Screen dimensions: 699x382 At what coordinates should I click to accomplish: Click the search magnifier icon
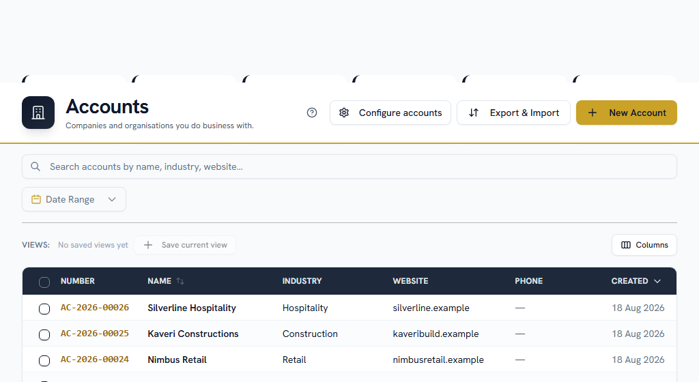[35, 166]
